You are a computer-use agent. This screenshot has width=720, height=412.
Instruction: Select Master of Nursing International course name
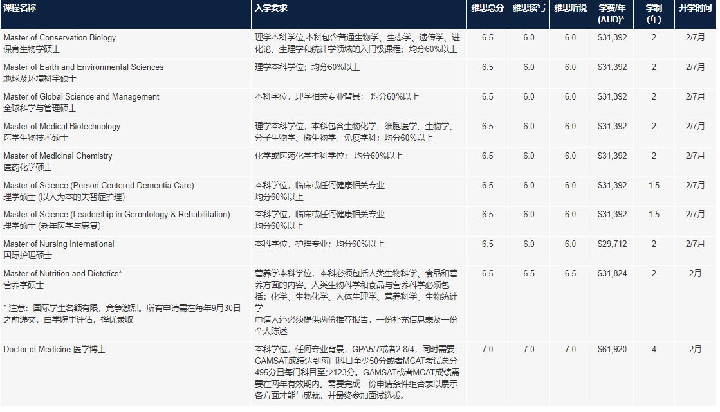pos(59,244)
